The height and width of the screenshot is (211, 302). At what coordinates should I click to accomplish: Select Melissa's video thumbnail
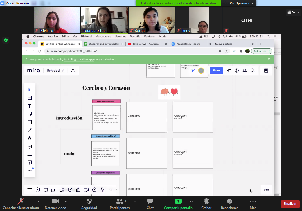click(57, 20)
